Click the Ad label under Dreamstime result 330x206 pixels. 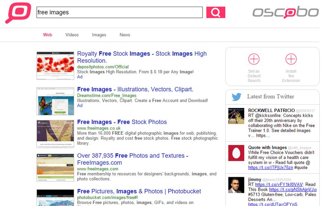tap(80, 105)
